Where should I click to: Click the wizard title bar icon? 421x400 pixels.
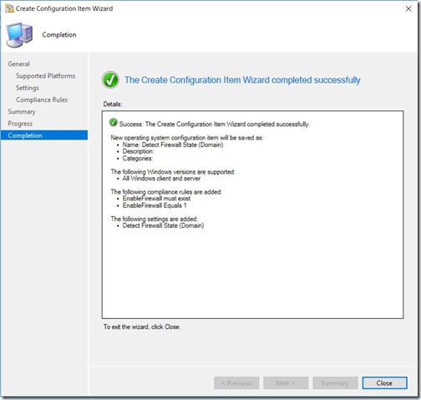(9, 8)
